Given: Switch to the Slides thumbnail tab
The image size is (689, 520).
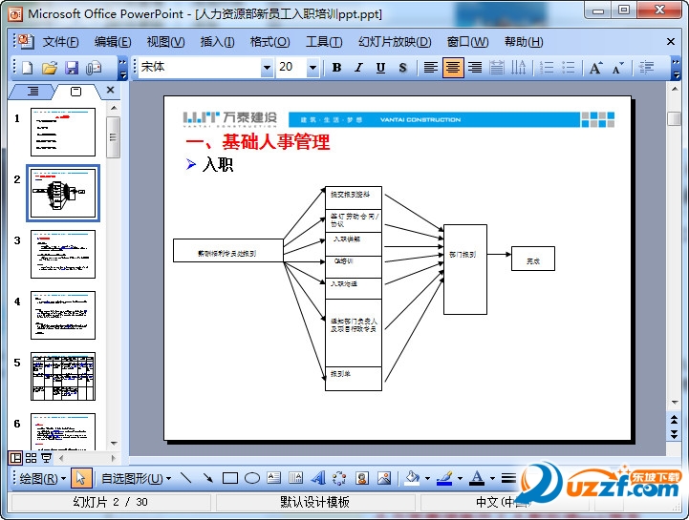Looking at the screenshot, I should point(76,92).
